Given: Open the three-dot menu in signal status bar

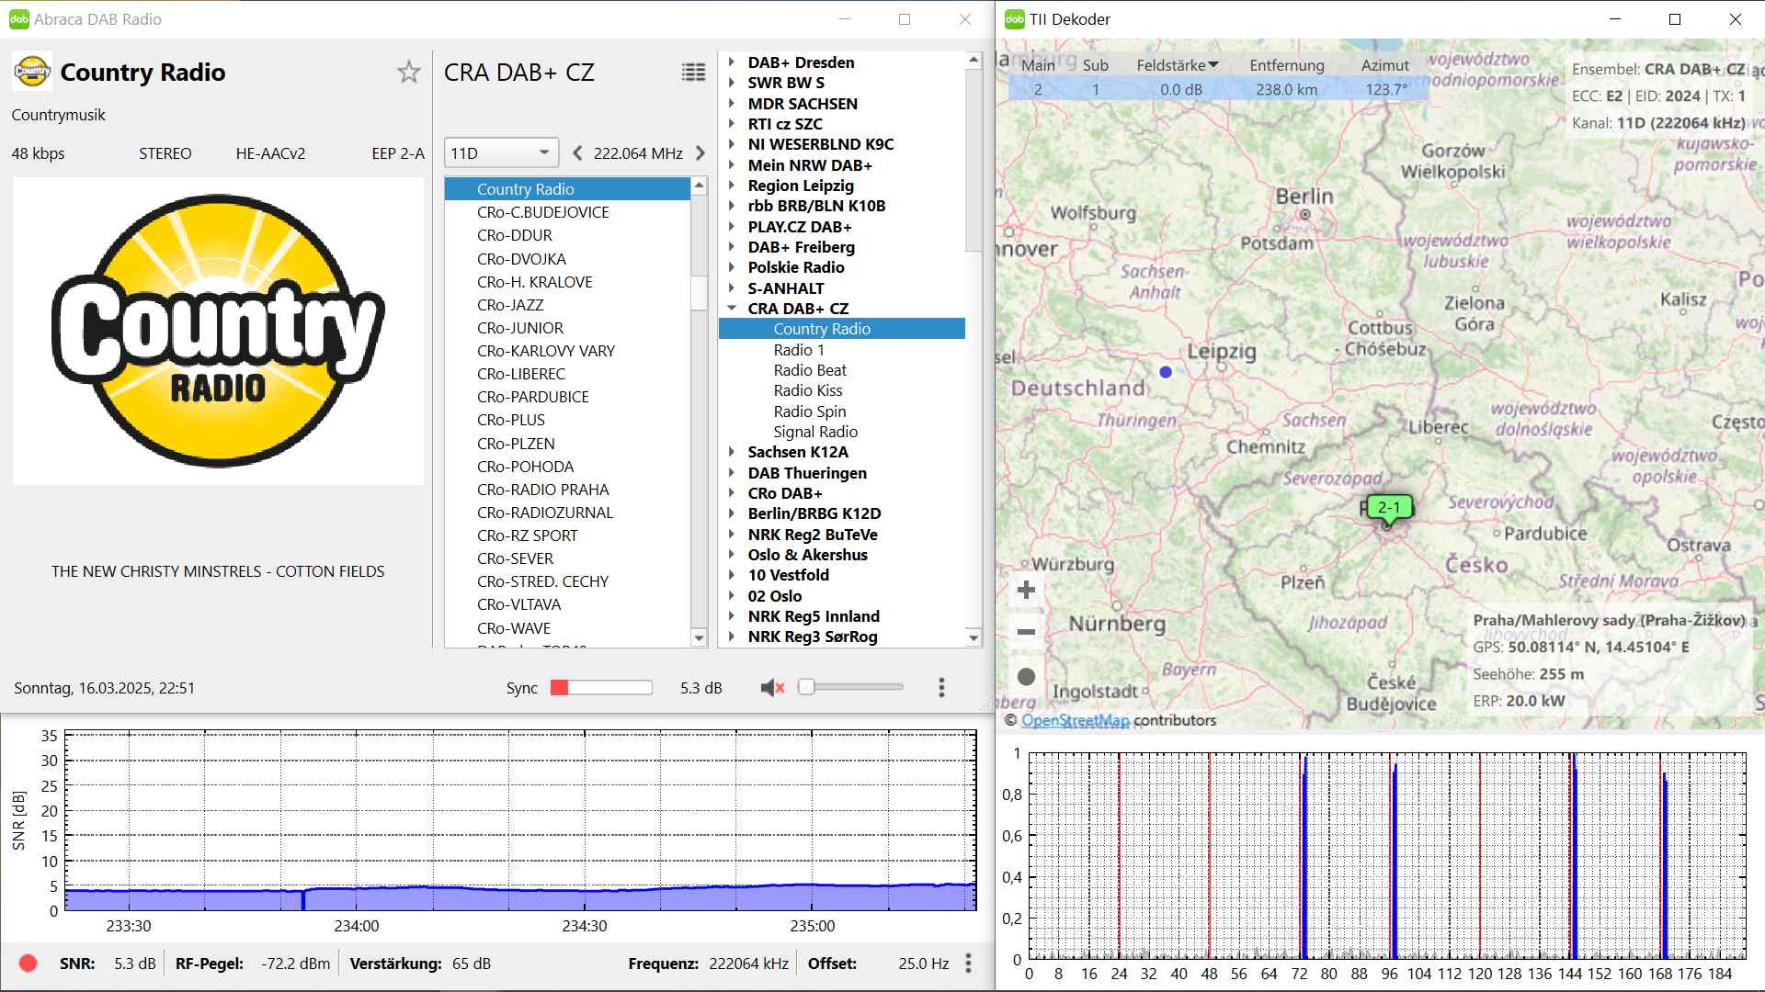Looking at the screenshot, I should (968, 964).
